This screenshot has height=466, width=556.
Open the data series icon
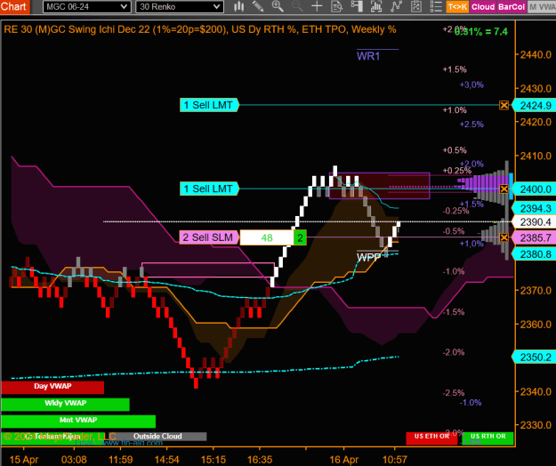[376, 6]
